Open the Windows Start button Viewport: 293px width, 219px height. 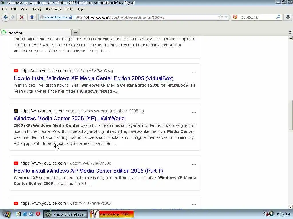7,214
